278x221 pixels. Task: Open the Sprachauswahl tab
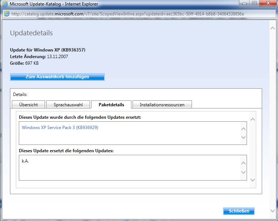[68, 104]
